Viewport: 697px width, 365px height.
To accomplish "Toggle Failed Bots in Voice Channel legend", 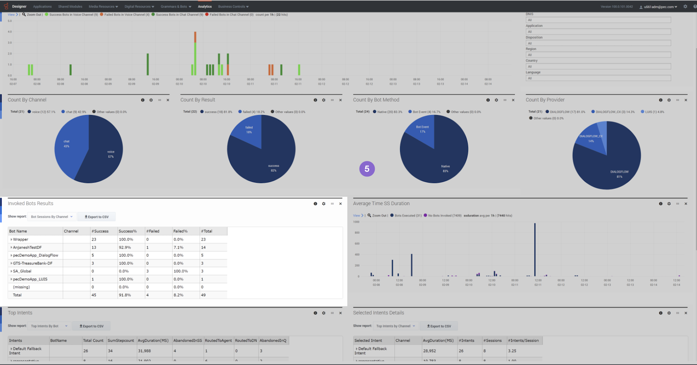I will pos(125,15).
